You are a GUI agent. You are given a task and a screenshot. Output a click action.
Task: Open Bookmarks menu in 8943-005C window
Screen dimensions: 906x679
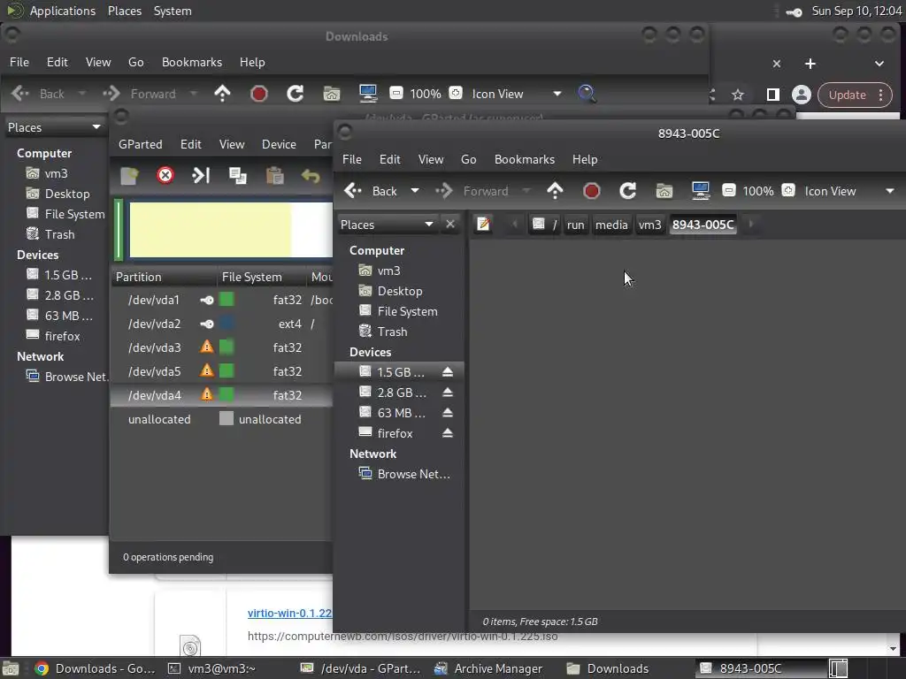click(525, 159)
